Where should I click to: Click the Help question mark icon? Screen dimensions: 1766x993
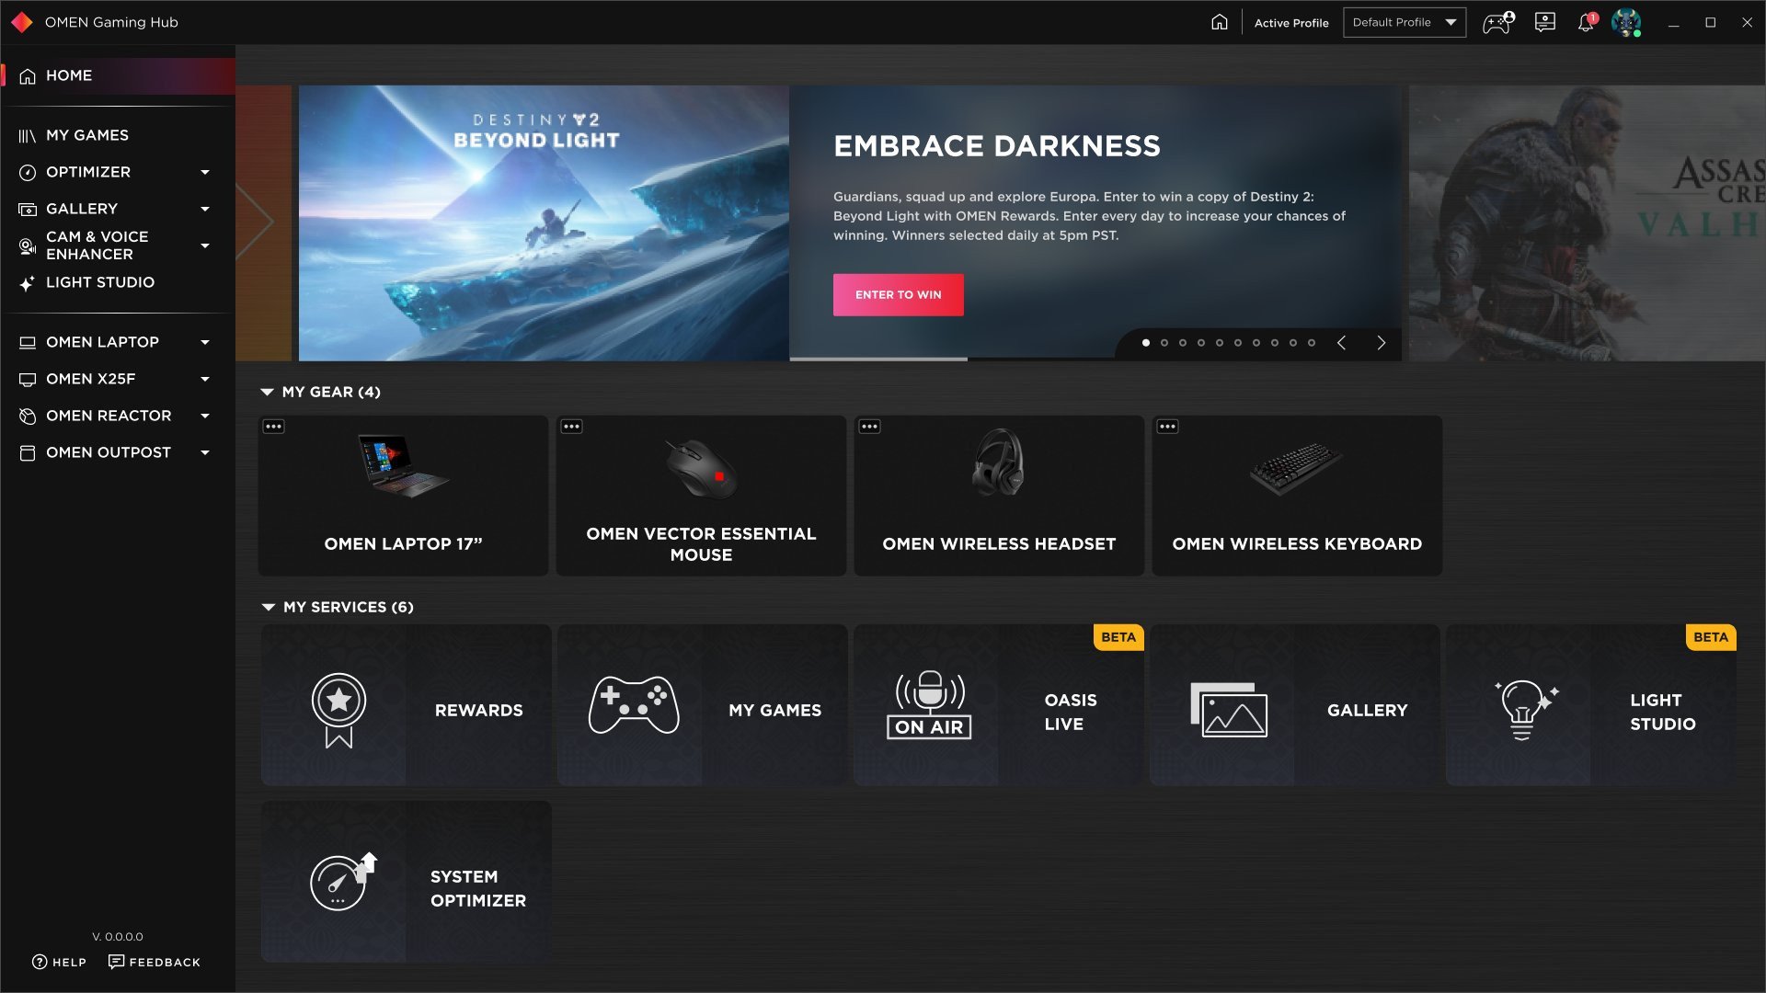click(x=40, y=962)
